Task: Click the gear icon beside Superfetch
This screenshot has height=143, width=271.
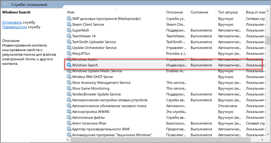Action: [69, 30]
